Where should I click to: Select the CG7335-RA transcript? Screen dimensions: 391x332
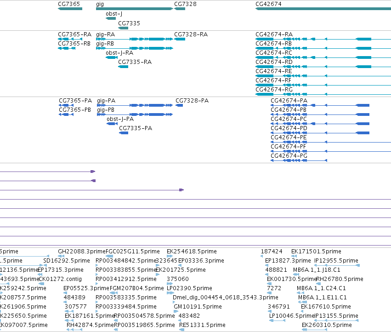coord(123,67)
